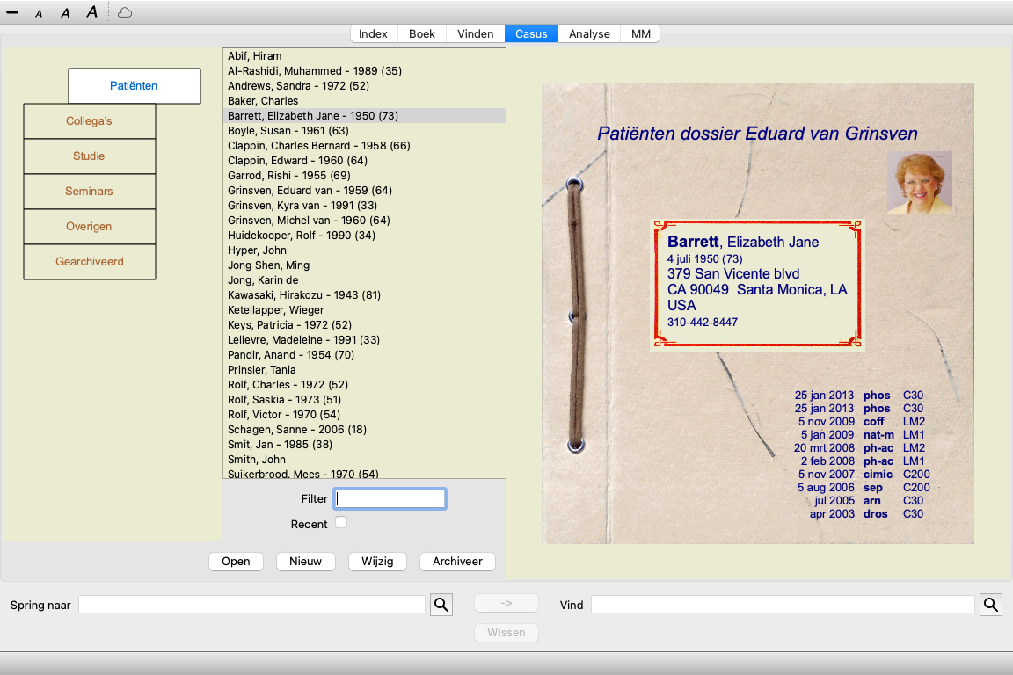Image resolution: width=1013 pixels, height=675 pixels.
Task: Select the Gearchiveerd group
Action: pos(89,262)
